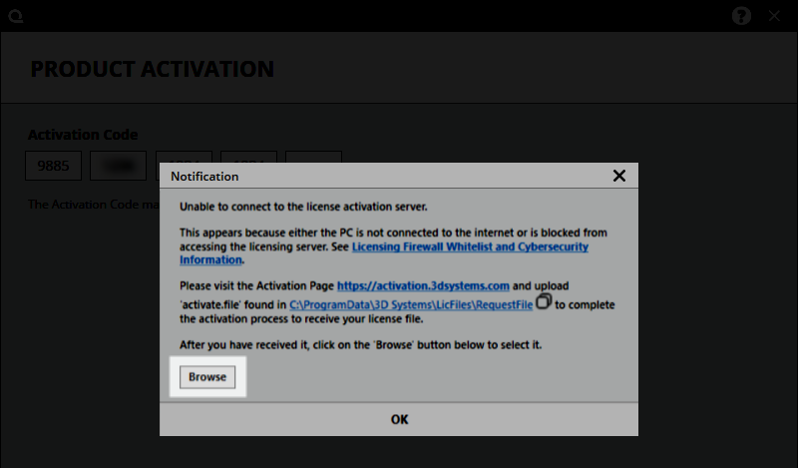Click the PRODUCT ACTIVATION heading
This screenshot has height=468, width=798.
point(152,69)
